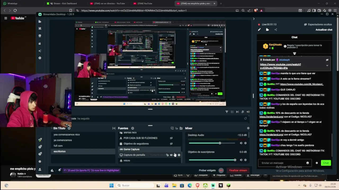
Task: Toggle visibility of POR CADA SUB 50 FLEXIONES
Action: [x=171, y=138]
